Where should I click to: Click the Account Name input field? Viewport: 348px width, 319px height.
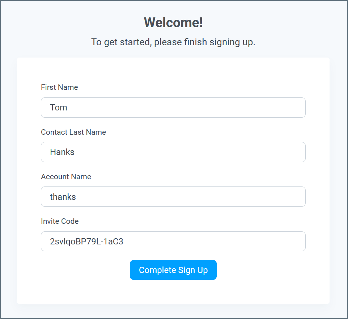(173, 197)
